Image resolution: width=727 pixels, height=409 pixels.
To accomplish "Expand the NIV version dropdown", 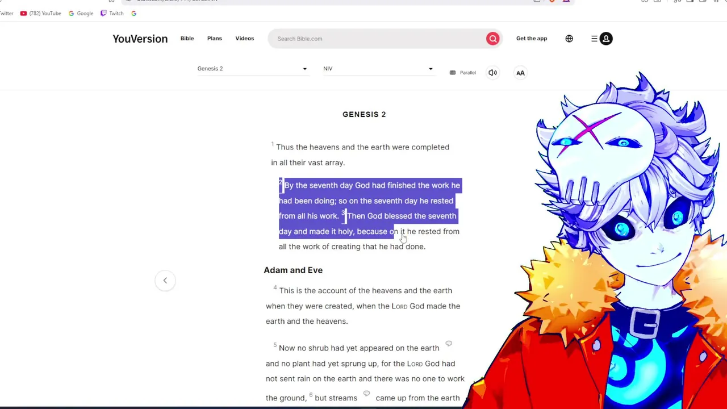I will 378,69.
